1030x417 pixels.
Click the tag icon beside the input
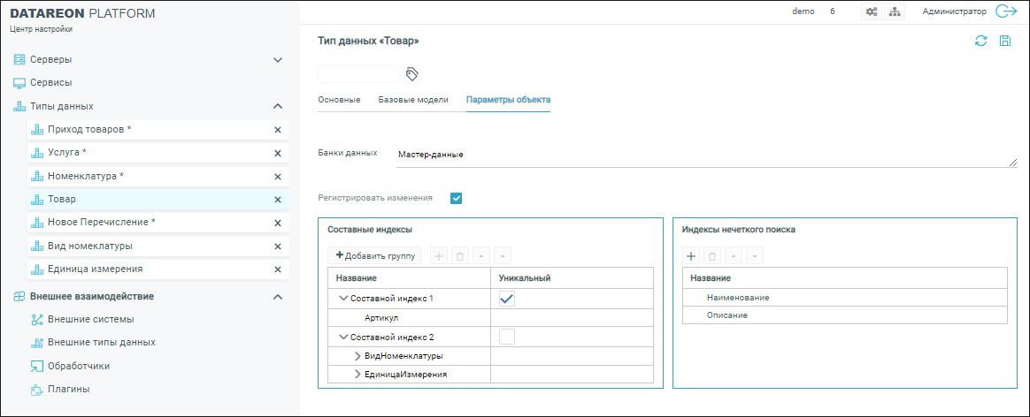click(411, 73)
